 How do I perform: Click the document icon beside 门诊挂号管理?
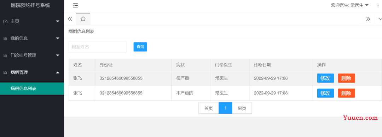pyautogui.click(x=5, y=55)
